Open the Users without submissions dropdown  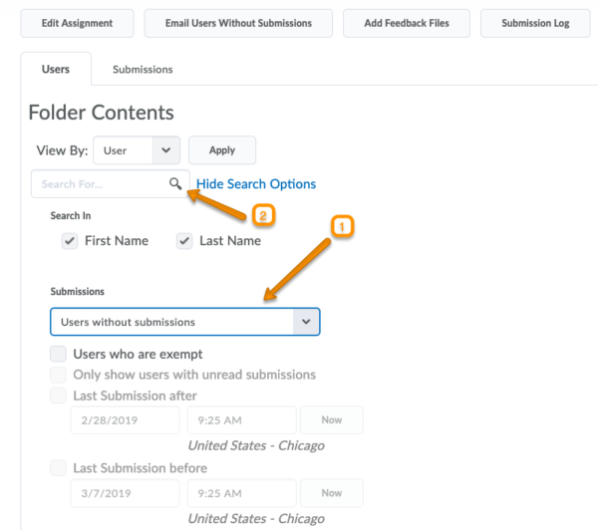pos(185,322)
